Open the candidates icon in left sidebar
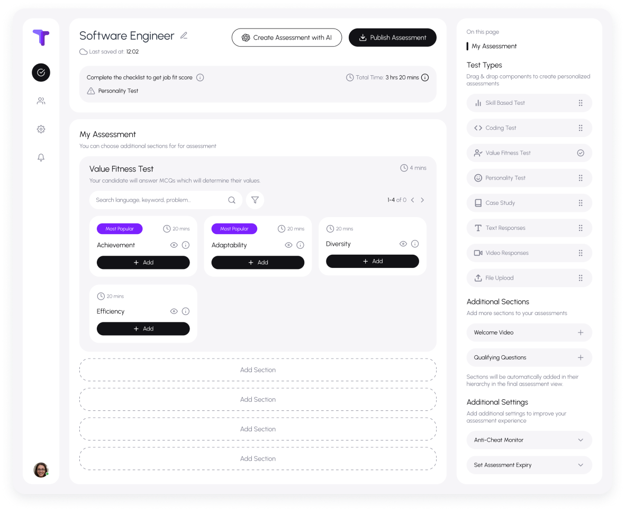The image size is (625, 511). pos(41,101)
